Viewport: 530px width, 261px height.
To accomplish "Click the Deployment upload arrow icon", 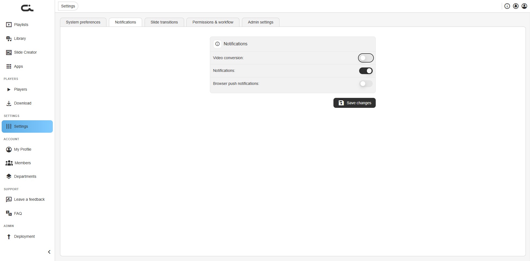I will (x=9, y=236).
